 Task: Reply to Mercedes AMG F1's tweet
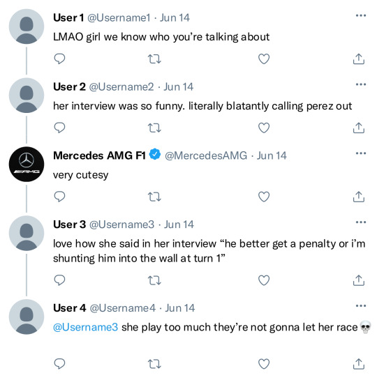(59, 197)
